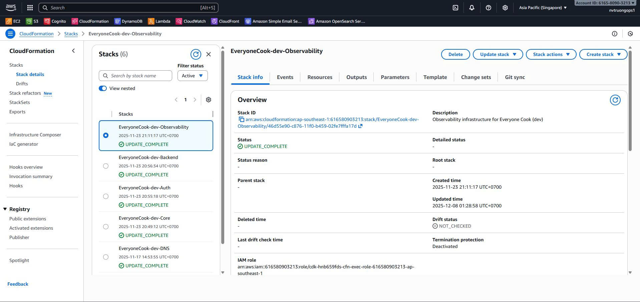640x302 pixels.
Task: Switch to the Change sets tab
Action: click(x=476, y=77)
